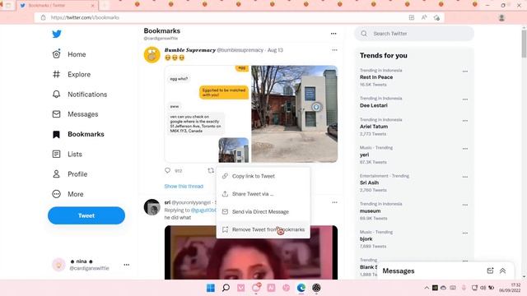The width and height of the screenshot is (527, 296).
Task: Open Bumble Supremacy profile avatar
Action: click(152, 55)
